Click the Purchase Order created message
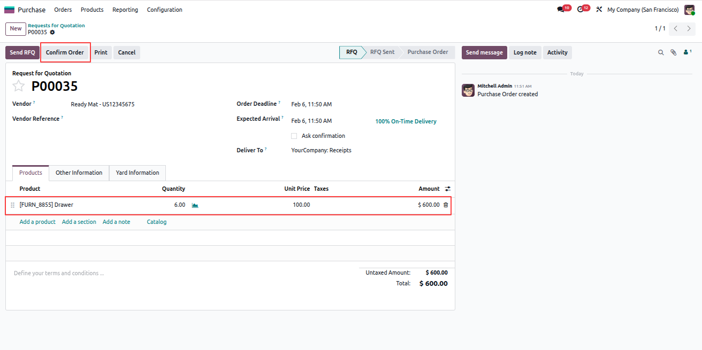This screenshot has height=350, width=702. [508, 94]
